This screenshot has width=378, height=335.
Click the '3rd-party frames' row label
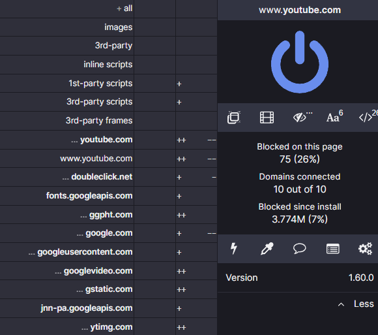99,121
